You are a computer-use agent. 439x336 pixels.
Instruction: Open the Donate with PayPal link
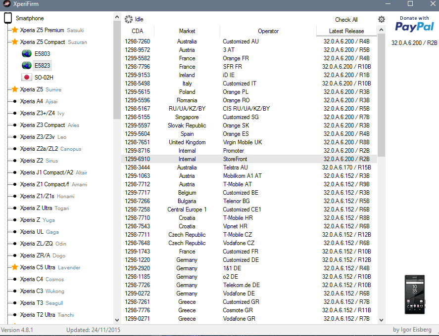pyautogui.click(x=414, y=24)
